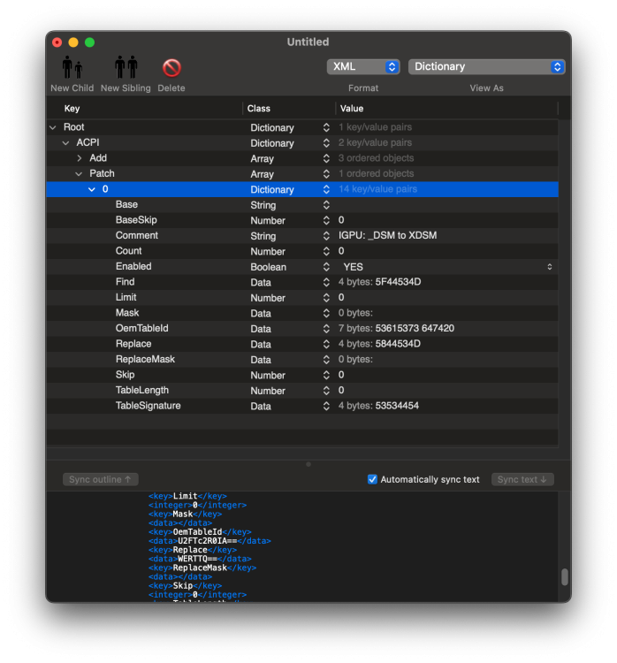Screen dimensions: 617x663
Task: Open class stepper for Find row
Action: point(326,282)
